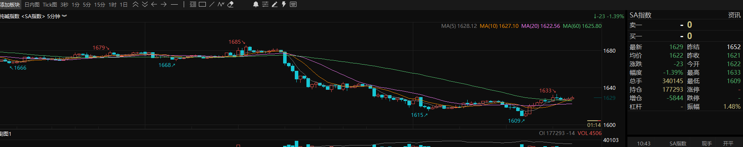Click the 开平 column header
The image size is (743, 147).
pos(728,144)
